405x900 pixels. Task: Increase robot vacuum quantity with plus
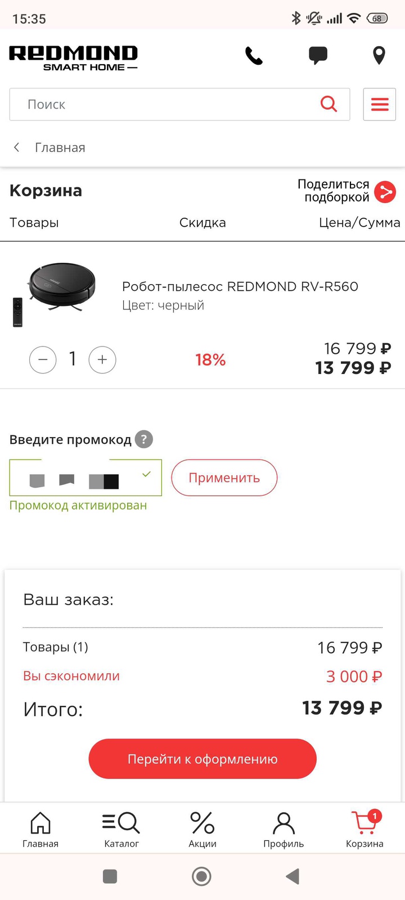point(102,359)
